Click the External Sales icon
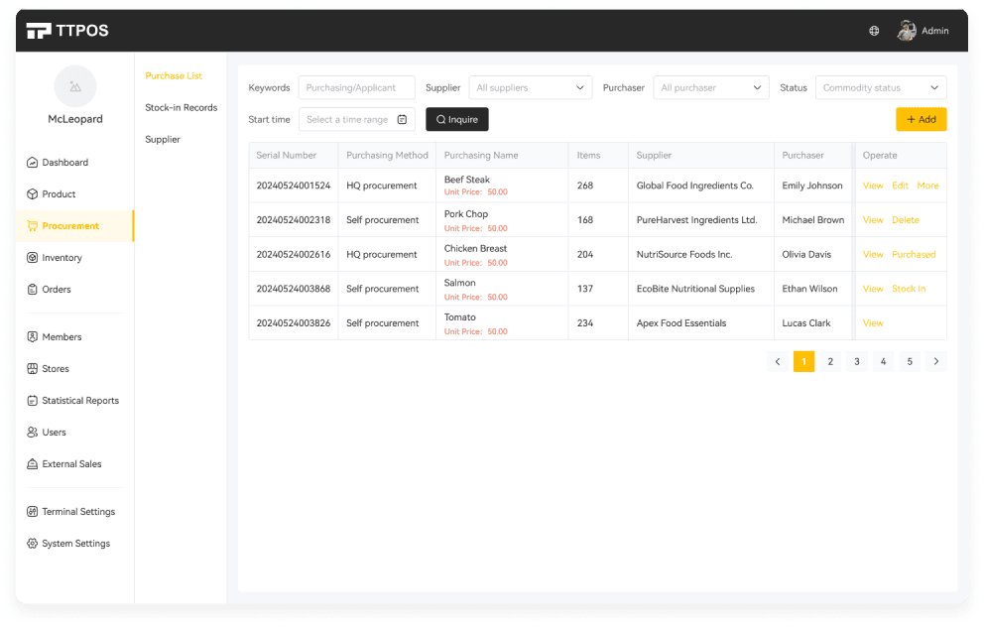The image size is (984, 628). tap(32, 464)
